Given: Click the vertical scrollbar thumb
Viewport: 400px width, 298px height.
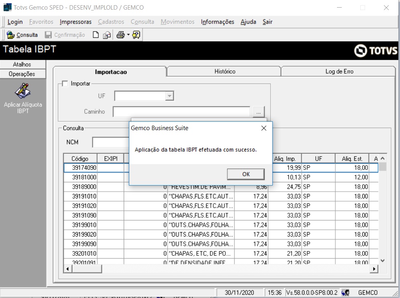Looking at the screenshot, I should tap(382, 167).
